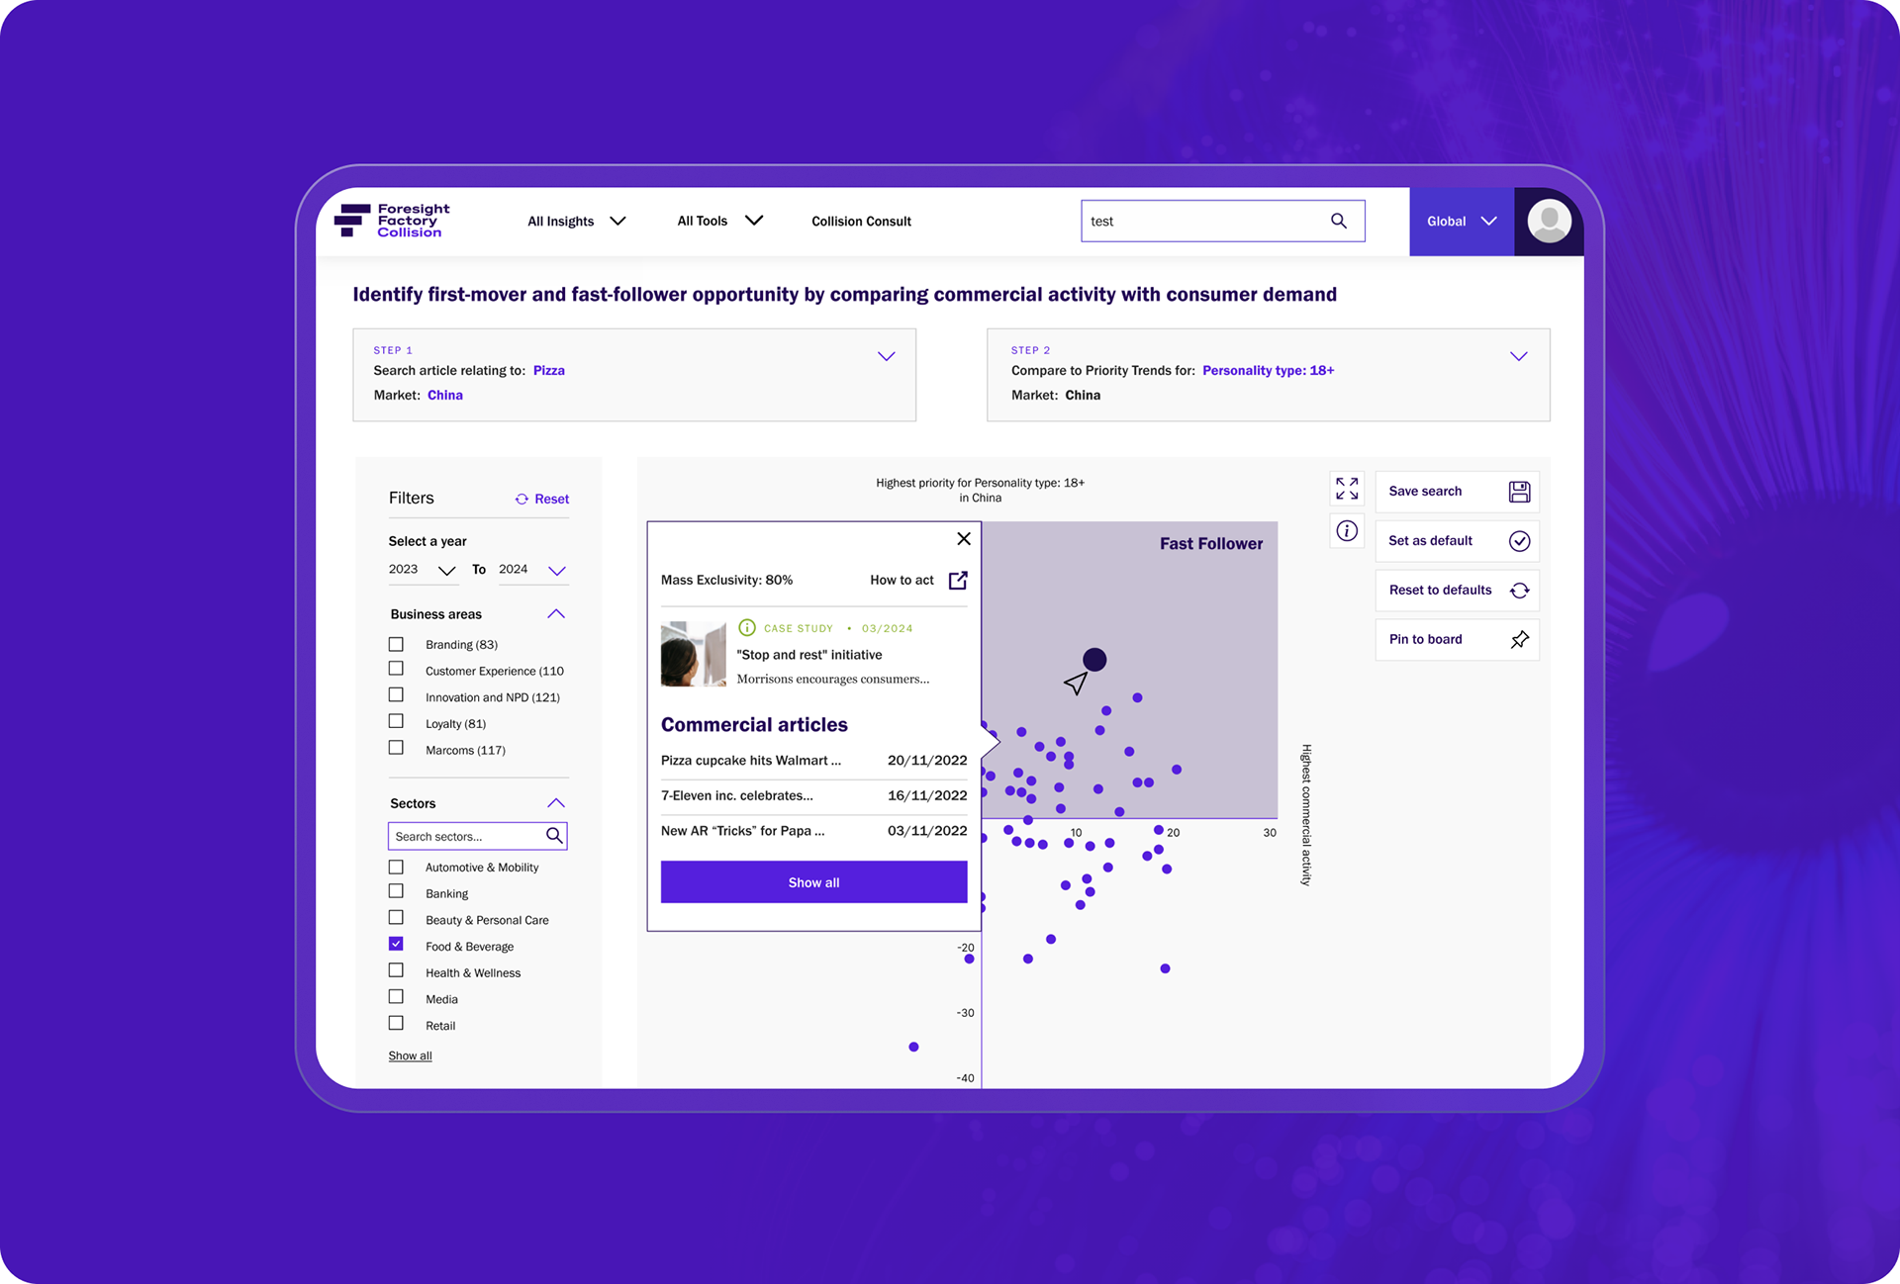Click the chart info icon

click(x=1347, y=531)
